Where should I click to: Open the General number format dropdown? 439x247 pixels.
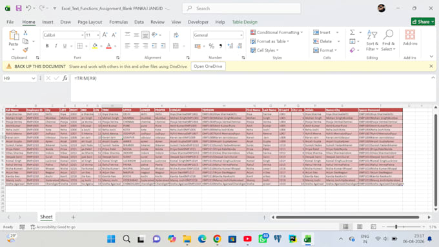[241, 35]
